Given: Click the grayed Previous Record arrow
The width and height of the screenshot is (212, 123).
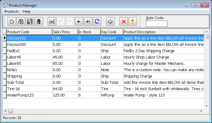Looking at the screenshot, I should [x=70, y=21].
